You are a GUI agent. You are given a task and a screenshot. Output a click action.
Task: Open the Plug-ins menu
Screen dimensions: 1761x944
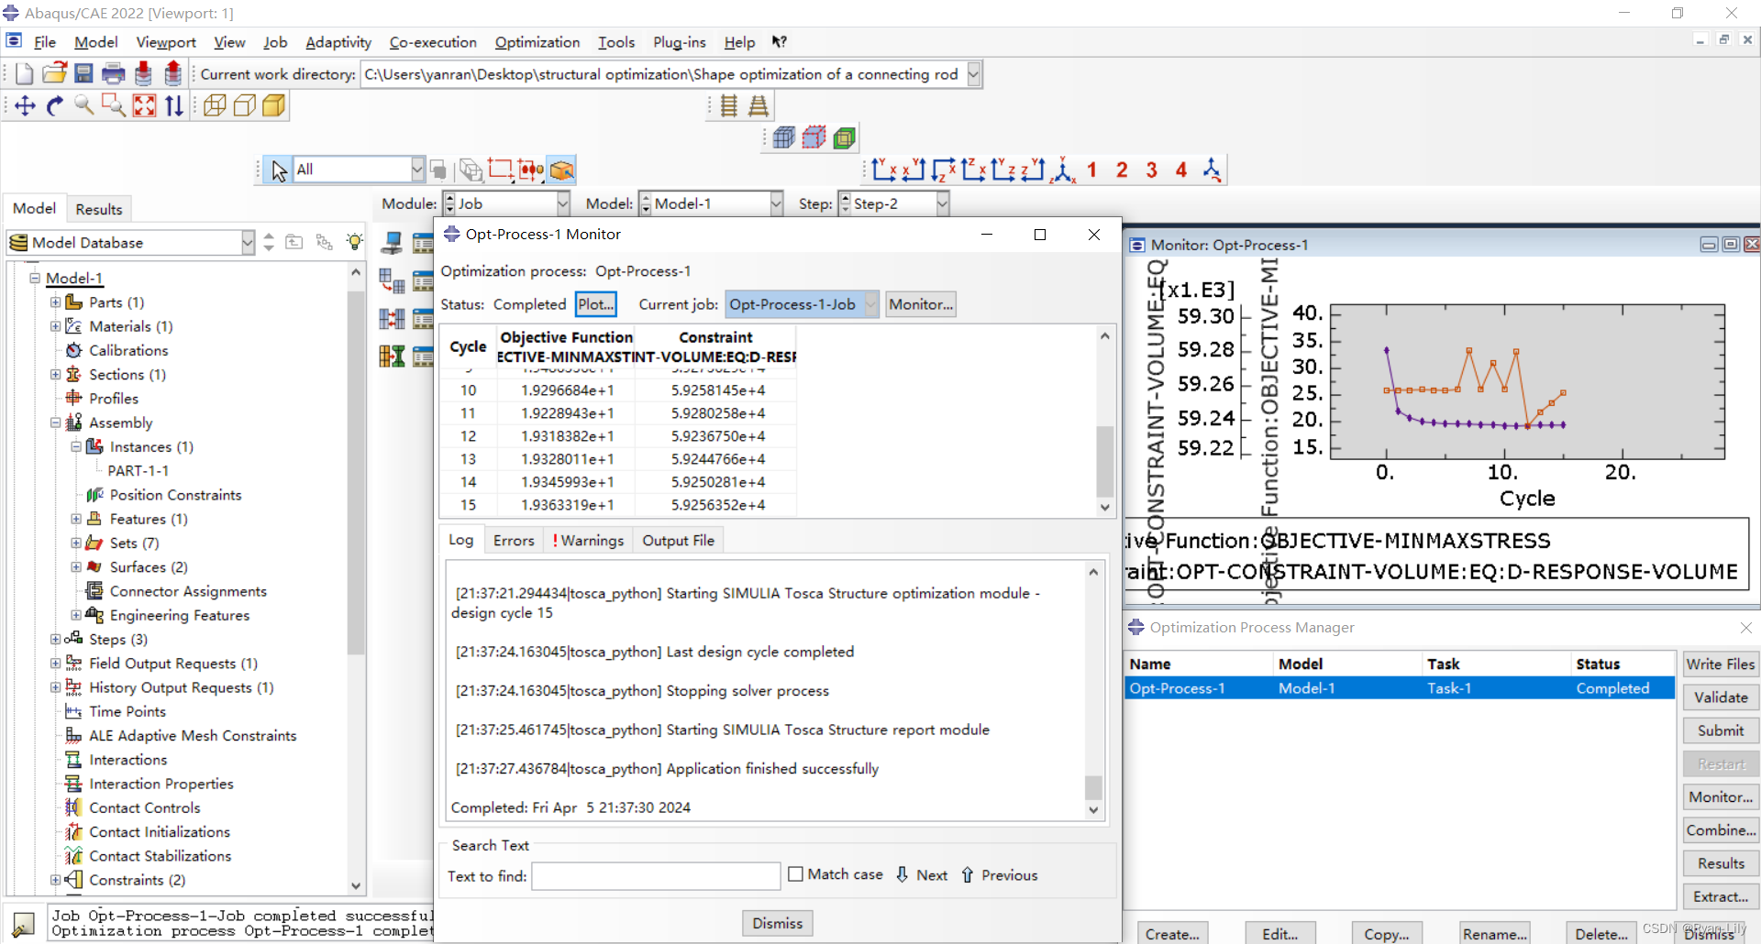pos(679,42)
